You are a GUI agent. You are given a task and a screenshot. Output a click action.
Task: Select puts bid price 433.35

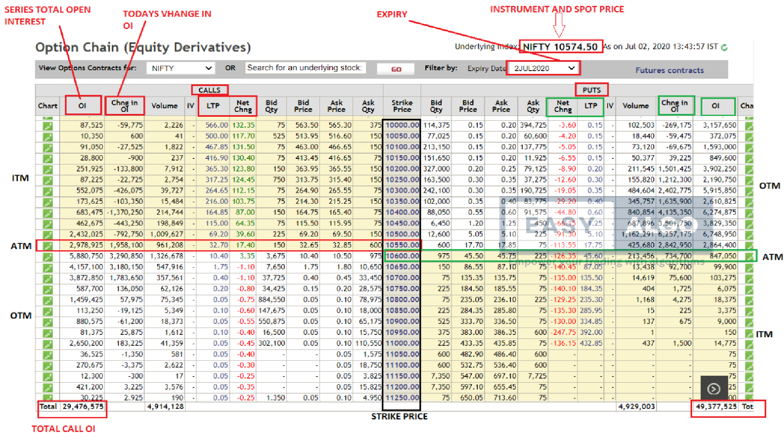tap(471, 343)
